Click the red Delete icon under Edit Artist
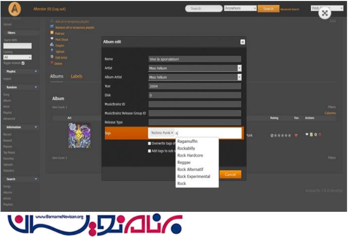This screenshot has height=237, width=348. (52, 63)
